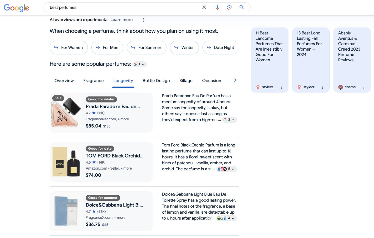374x238 pixels.
Task: Clear the search query with the X icon
Action: pyautogui.click(x=204, y=7)
